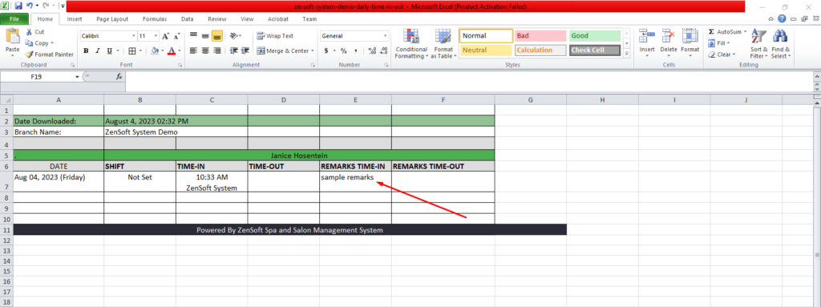
Task: Click the Cut scissors button
Action: [35, 32]
